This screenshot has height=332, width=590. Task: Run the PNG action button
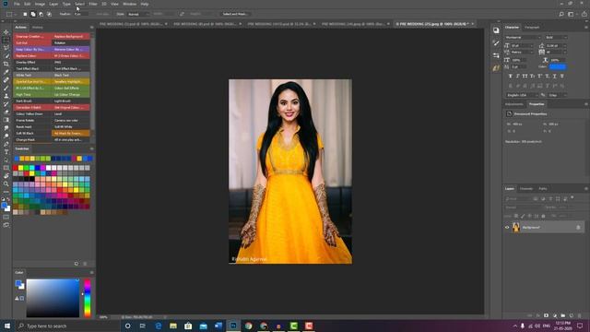point(71,62)
